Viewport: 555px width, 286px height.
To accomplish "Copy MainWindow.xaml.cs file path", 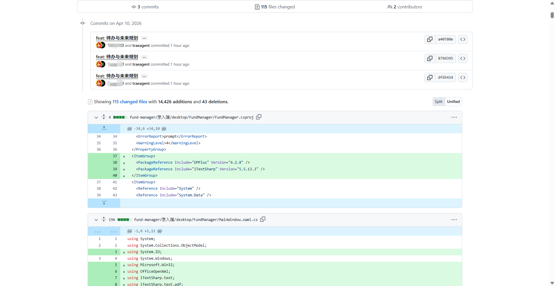I will [263, 219].
